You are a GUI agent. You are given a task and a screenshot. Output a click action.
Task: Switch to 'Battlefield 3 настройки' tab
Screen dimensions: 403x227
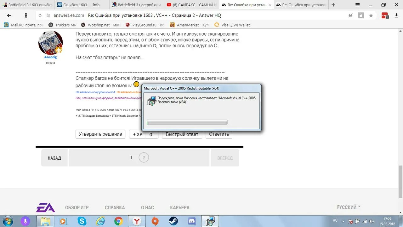(137, 5)
